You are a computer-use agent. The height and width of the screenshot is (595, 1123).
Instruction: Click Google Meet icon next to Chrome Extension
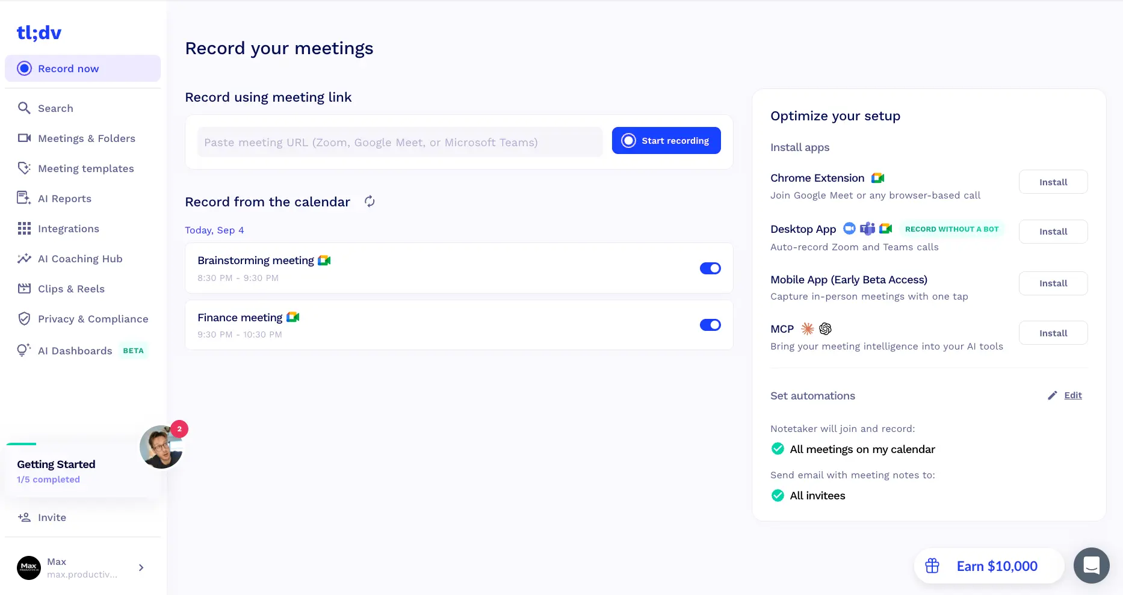coord(878,178)
